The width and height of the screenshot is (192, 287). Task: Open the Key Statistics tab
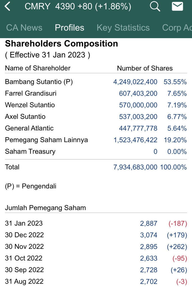[123, 27]
